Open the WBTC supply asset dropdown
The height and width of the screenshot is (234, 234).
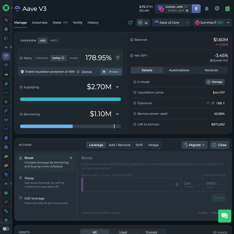tap(214, 185)
